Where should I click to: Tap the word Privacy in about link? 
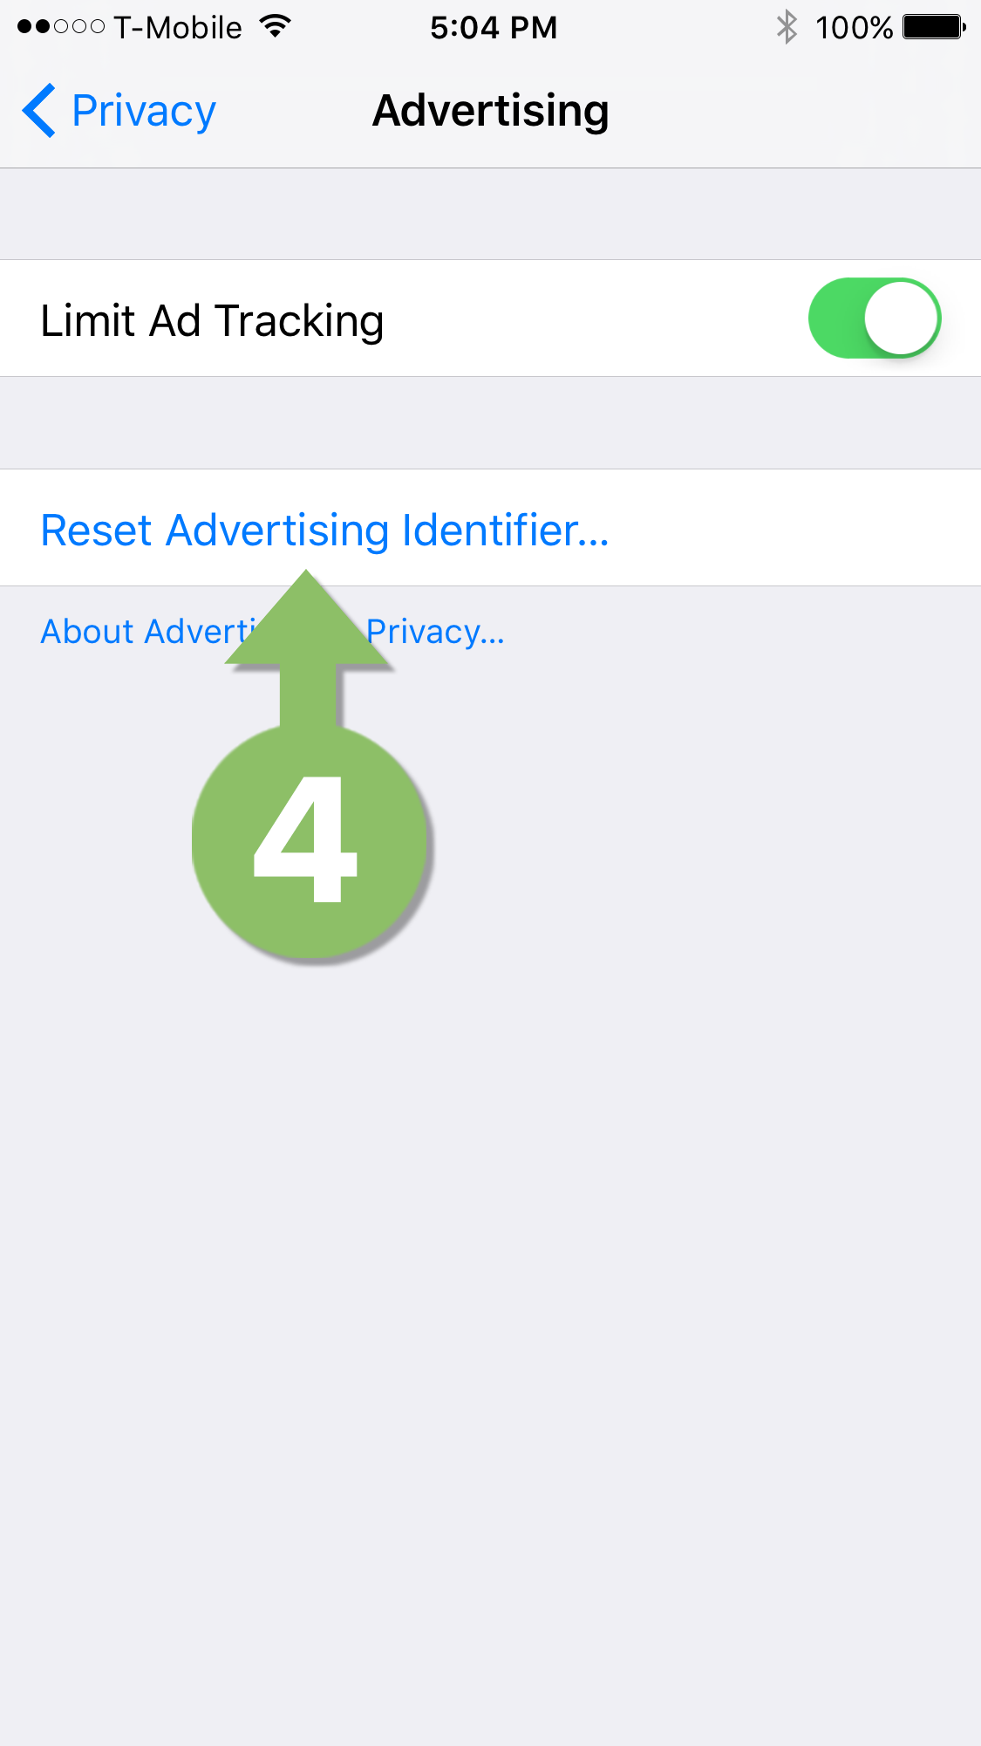click(435, 633)
